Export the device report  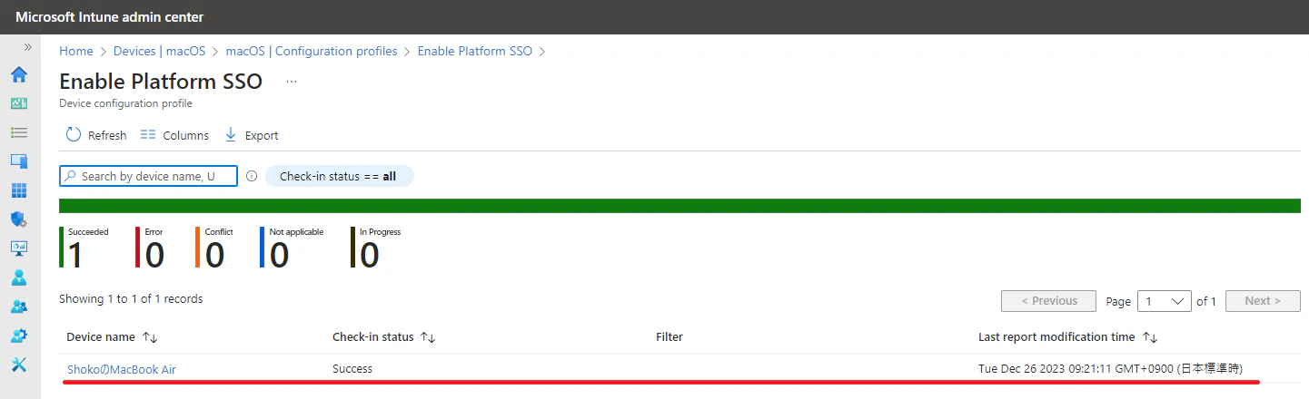251,135
